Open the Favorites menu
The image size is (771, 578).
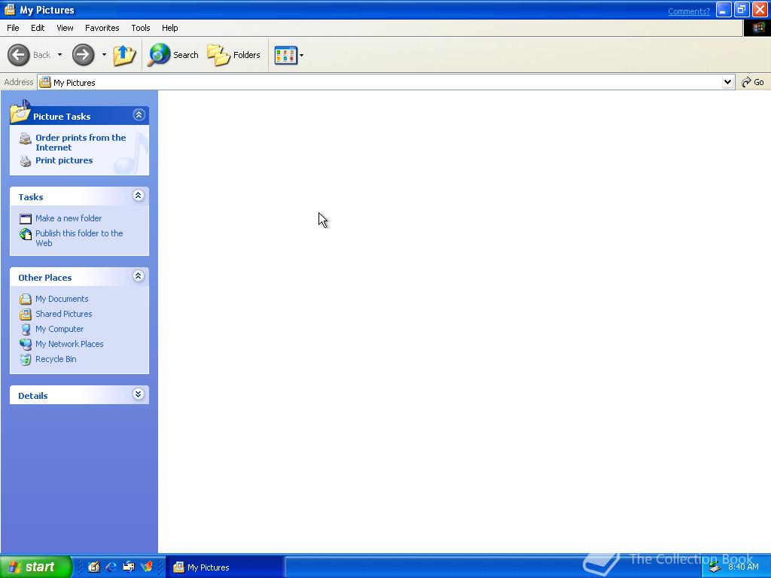click(102, 28)
